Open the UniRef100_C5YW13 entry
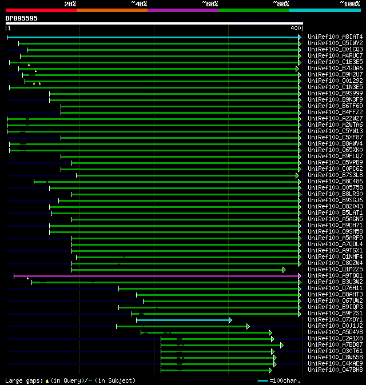The width and height of the screenshot is (366, 385). tap(335, 131)
